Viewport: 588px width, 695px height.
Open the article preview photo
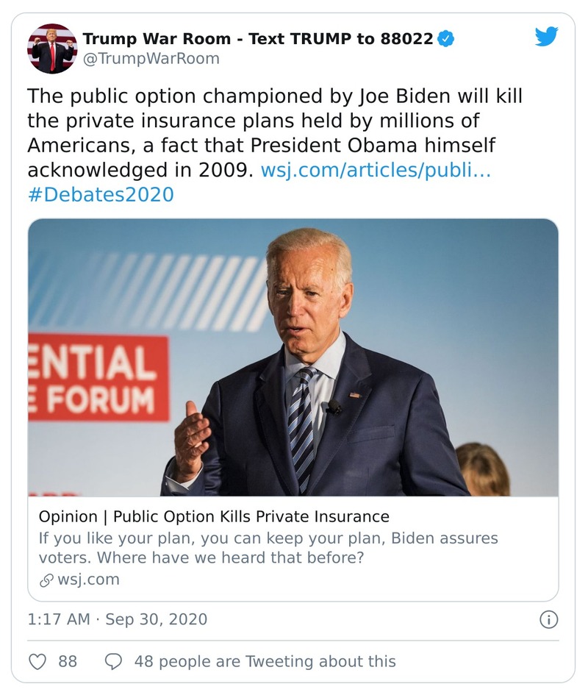point(293,357)
